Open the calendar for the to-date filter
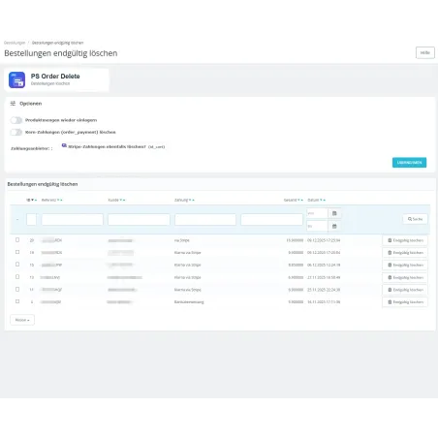Viewport: 438px width, 438px height. click(334, 226)
